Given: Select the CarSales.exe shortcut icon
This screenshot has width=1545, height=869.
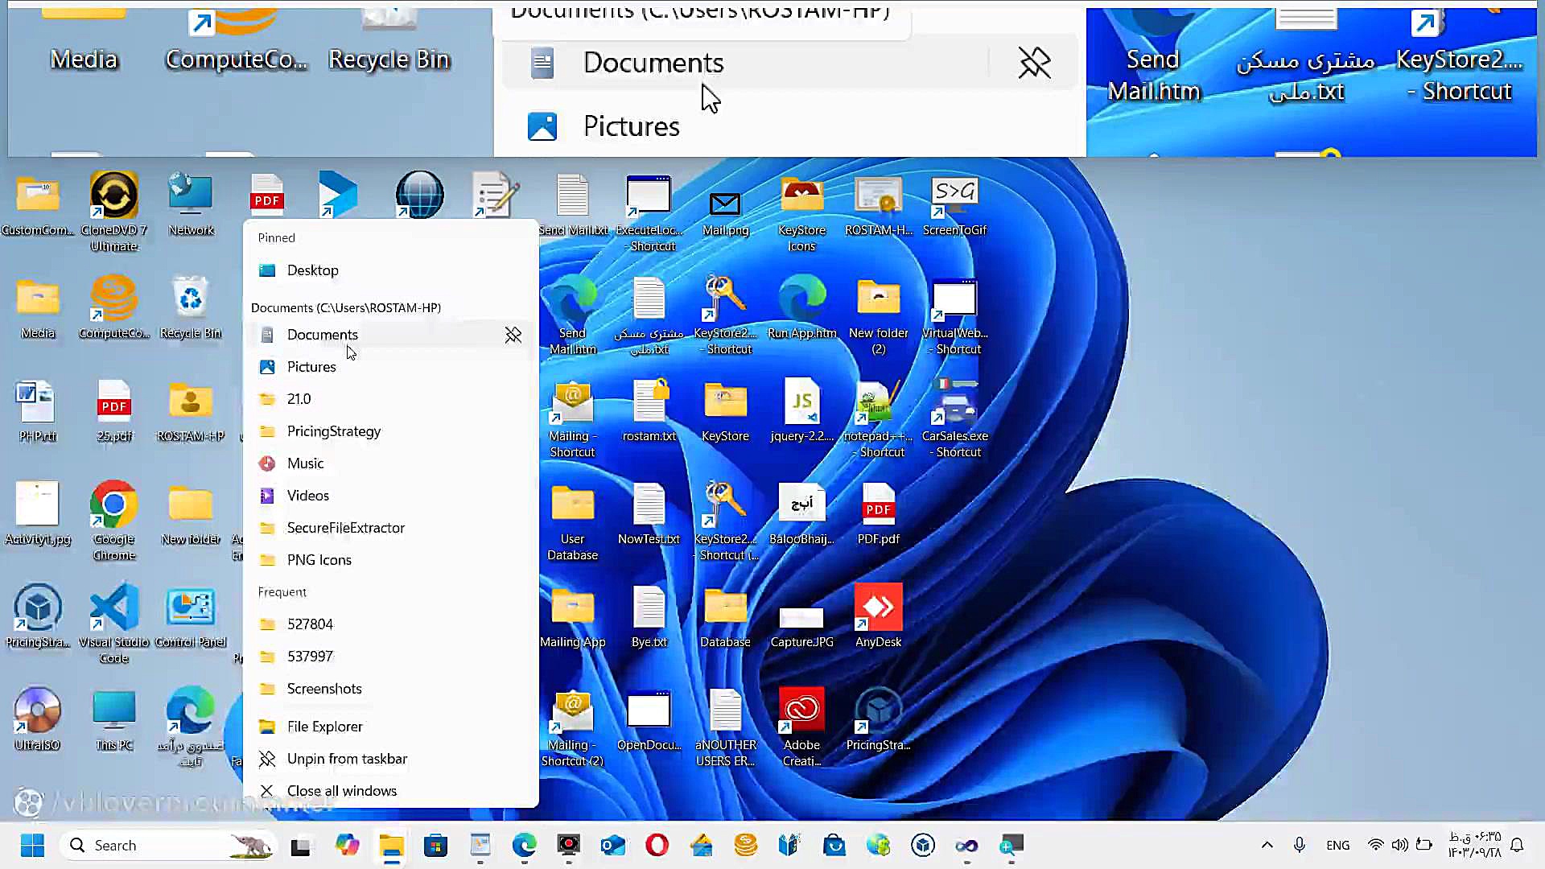Looking at the screenshot, I should (x=954, y=417).
